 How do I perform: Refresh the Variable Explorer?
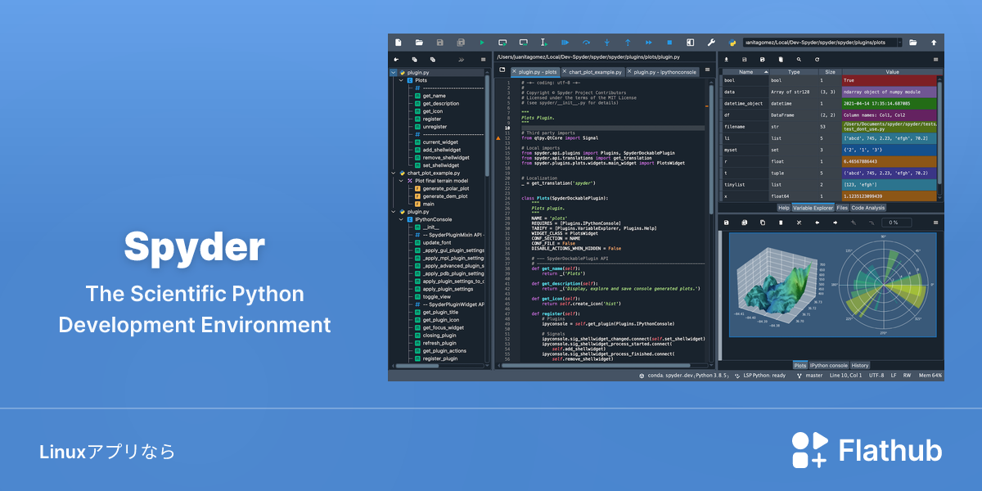(x=817, y=60)
